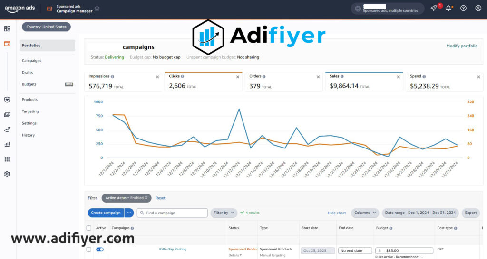487x259 pixels.
Task: Remove the Sales metric card
Action: (399, 77)
